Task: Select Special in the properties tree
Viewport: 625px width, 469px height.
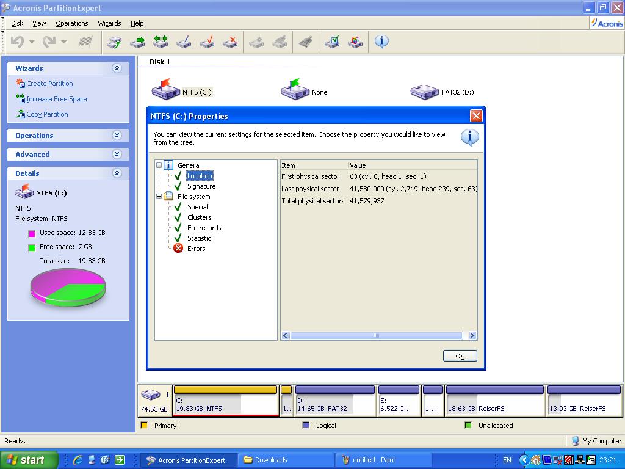Action: point(198,207)
